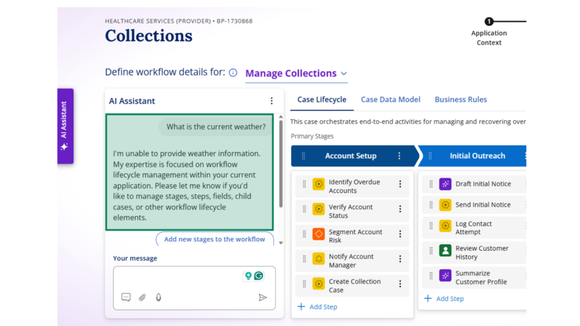Screen dimensions: 580x326
Task: Click Add Step under Account Setup
Action: (317, 307)
